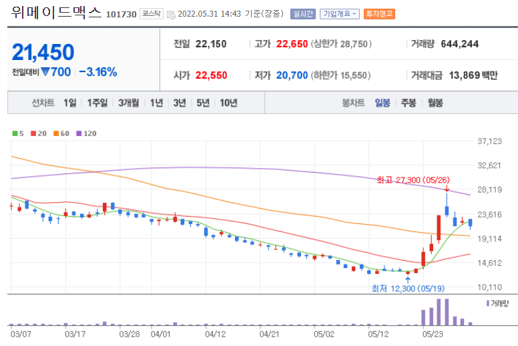
Task: Select the 1주일 line chart tab
Action: tap(97, 103)
